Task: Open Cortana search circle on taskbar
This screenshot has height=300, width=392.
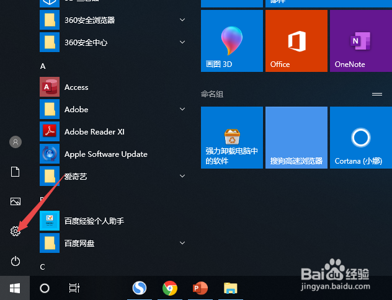Action: (45, 288)
